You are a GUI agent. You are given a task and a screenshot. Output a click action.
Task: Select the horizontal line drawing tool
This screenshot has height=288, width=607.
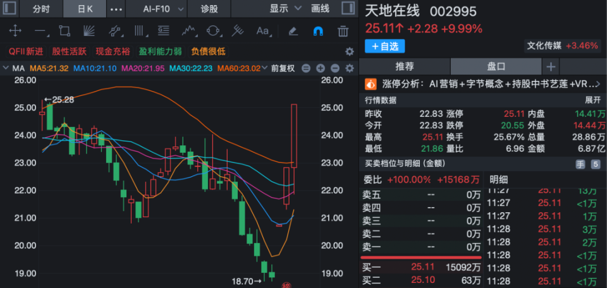point(39,30)
